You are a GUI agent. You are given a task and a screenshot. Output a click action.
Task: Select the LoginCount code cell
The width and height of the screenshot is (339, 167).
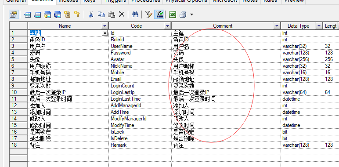[x=140, y=86]
